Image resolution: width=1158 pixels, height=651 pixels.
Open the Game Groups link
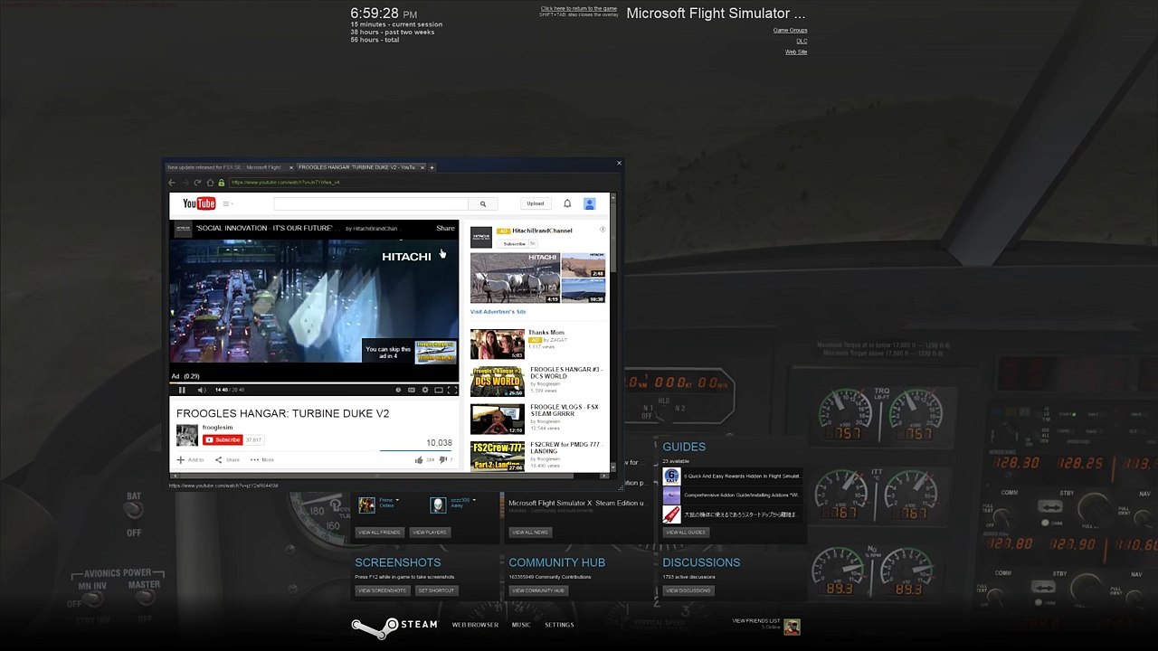click(x=790, y=31)
